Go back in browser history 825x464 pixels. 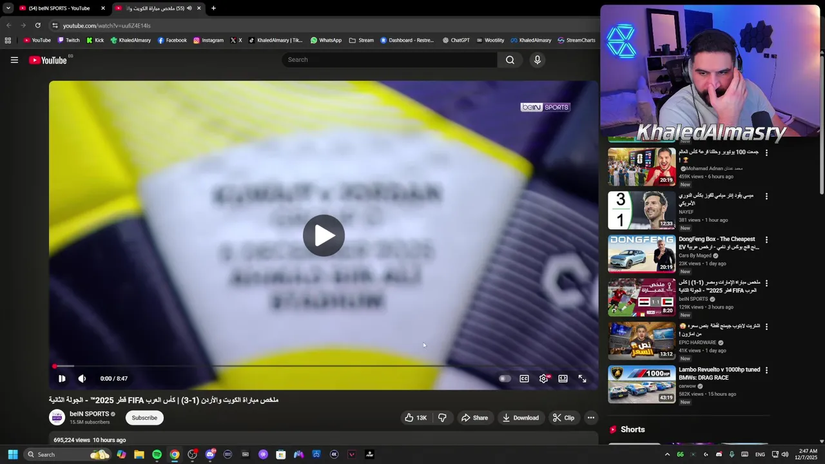click(x=8, y=26)
